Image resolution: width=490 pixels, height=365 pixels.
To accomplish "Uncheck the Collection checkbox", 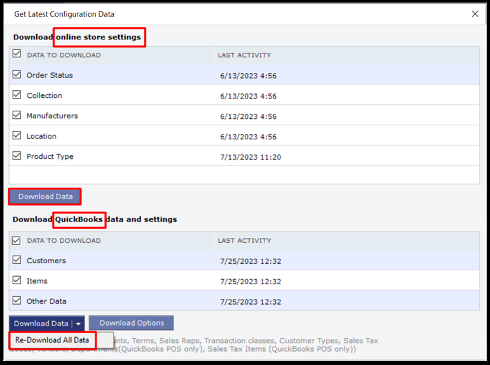I will click(17, 95).
